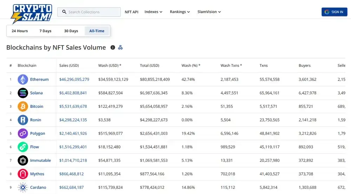The height and width of the screenshot is (194, 351).
Task: Sort by the Txns column header
Action: point(264,65)
